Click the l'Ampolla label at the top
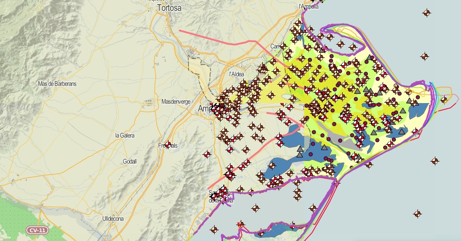Image resolution: width=461 pixels, height=241 pixels. 308,7
